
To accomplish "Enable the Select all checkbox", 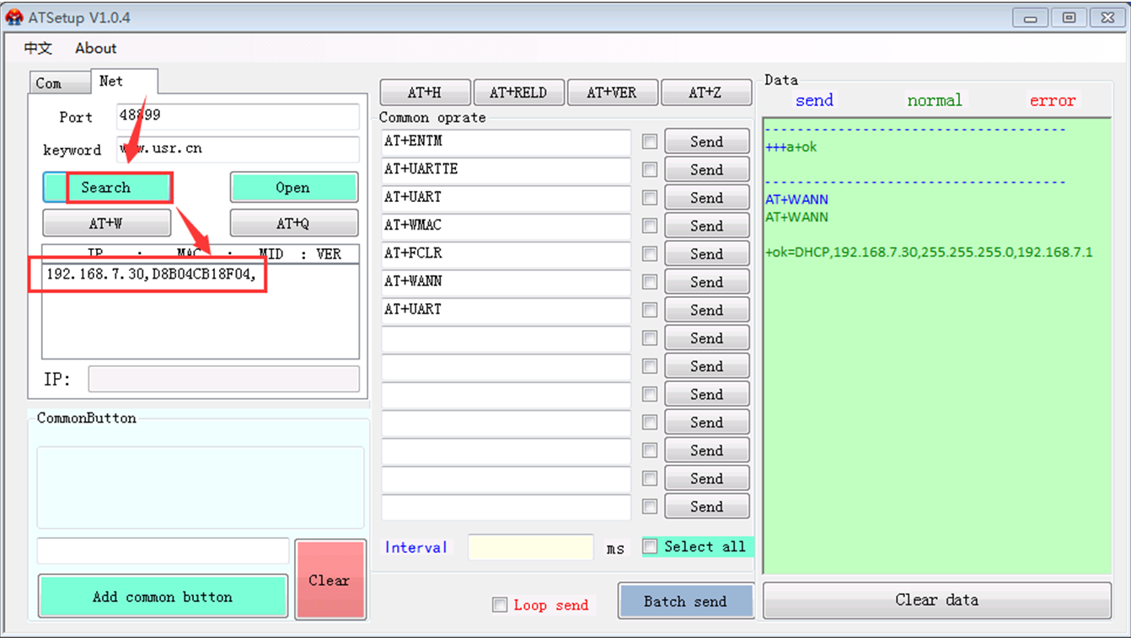I will (650, 547).
